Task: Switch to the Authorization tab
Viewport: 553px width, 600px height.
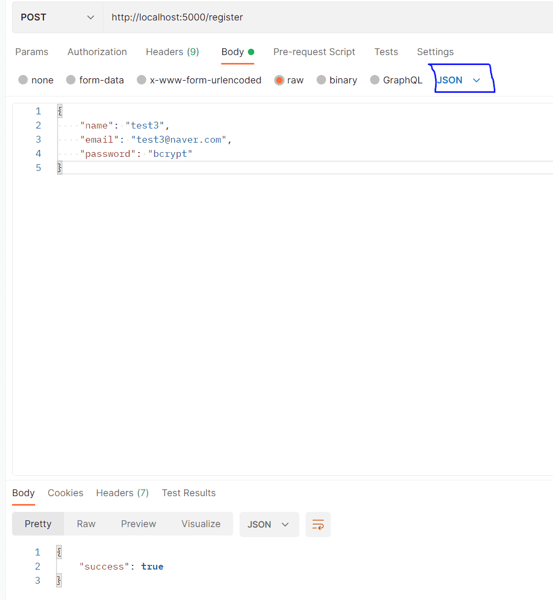Action: coord(97,51)
